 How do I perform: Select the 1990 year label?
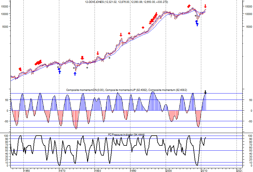pos(133,171)
